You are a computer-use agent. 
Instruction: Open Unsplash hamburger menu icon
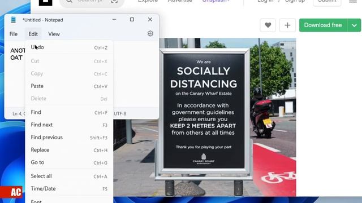353,1
